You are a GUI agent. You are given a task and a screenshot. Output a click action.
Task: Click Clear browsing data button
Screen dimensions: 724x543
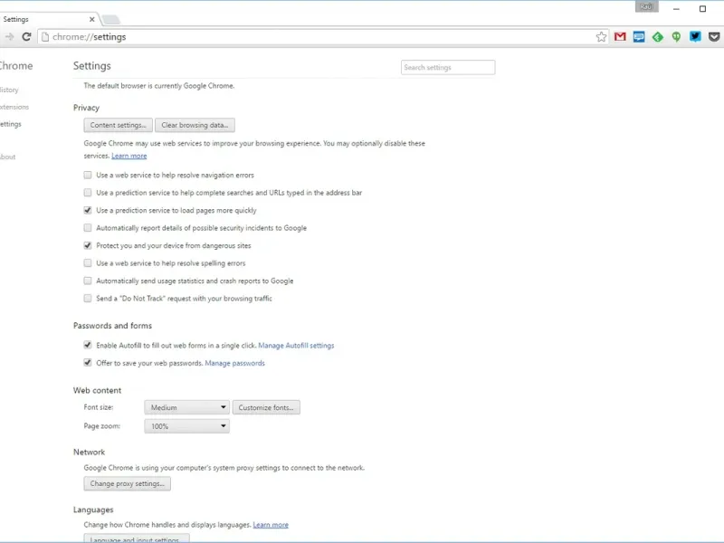[195, 125]
